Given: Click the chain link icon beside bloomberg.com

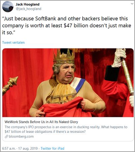Looking at the screenshot, I should 6,136.
